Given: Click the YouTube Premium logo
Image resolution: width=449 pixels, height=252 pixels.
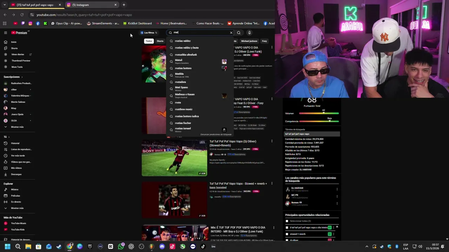Looking at the screenshot, I should (x=19, y=33).
